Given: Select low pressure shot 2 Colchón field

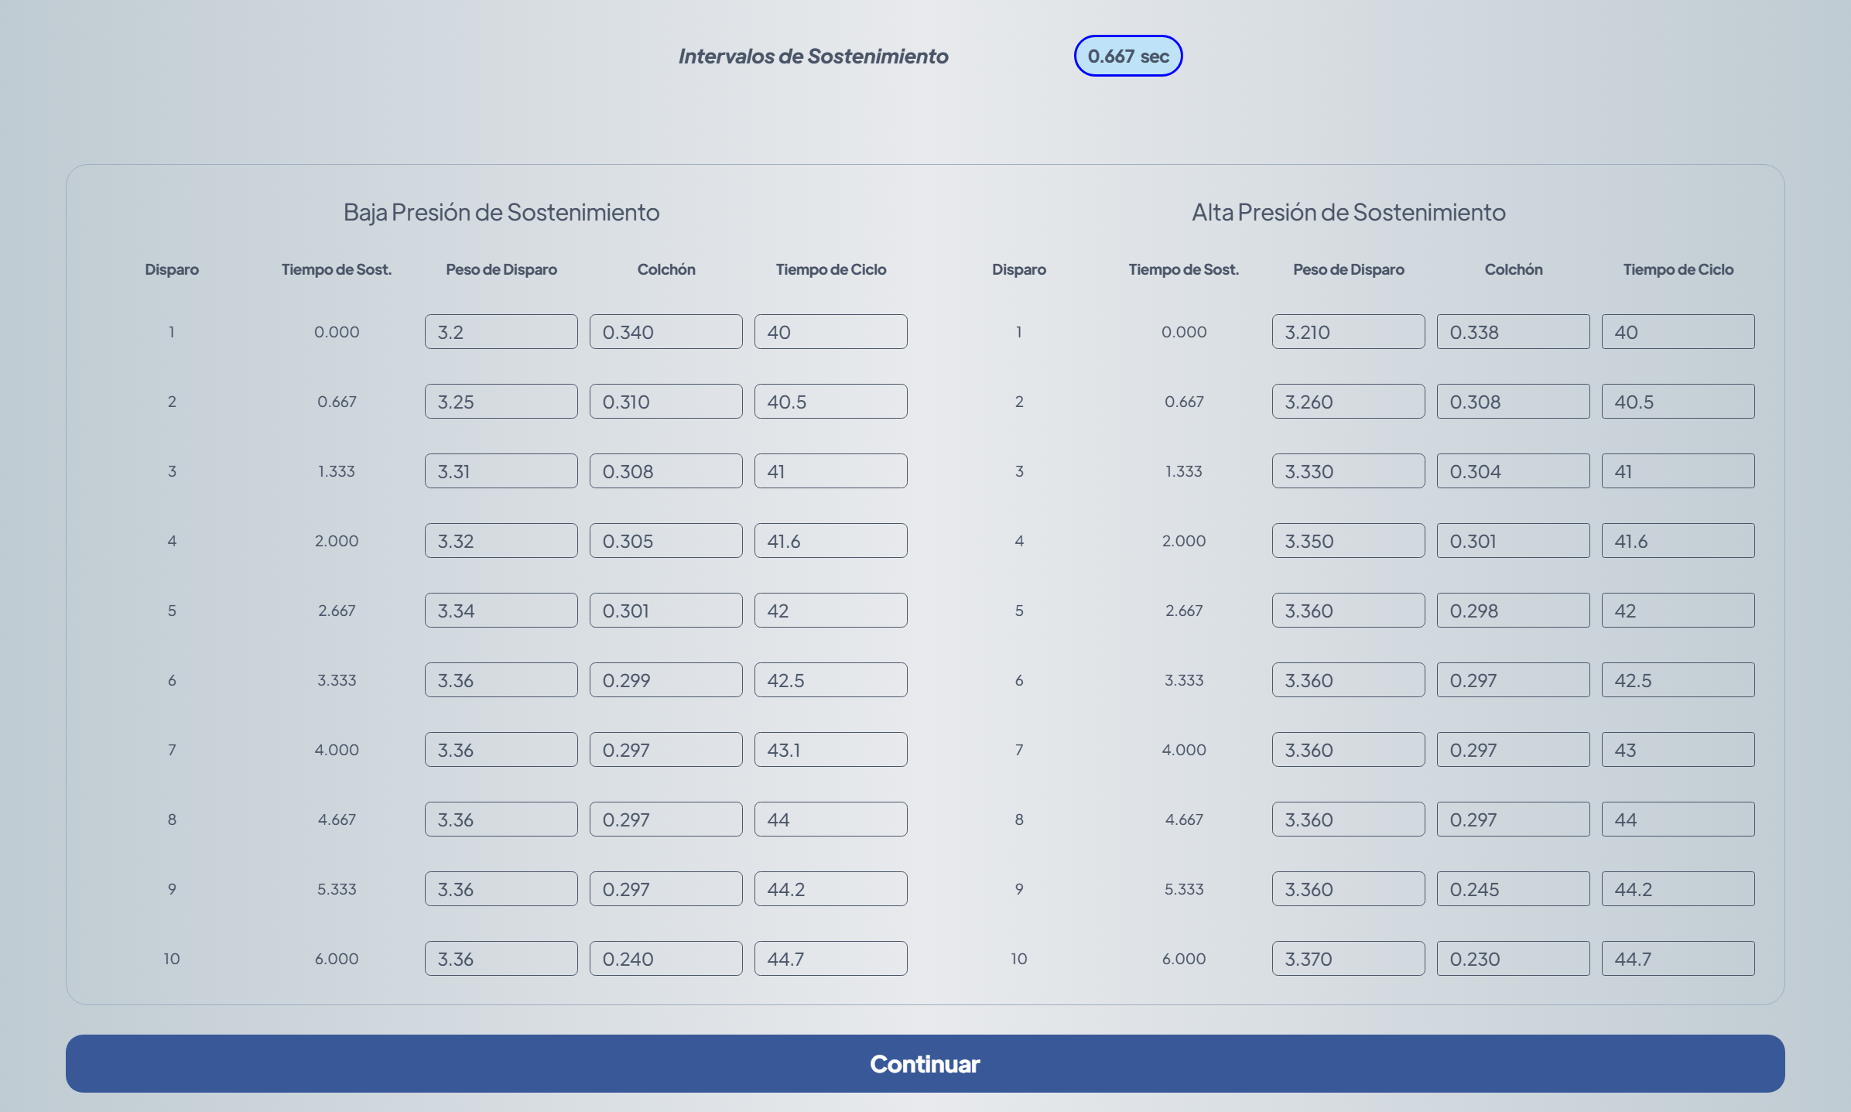Looking at the screenshot, I should click(665, 402).
